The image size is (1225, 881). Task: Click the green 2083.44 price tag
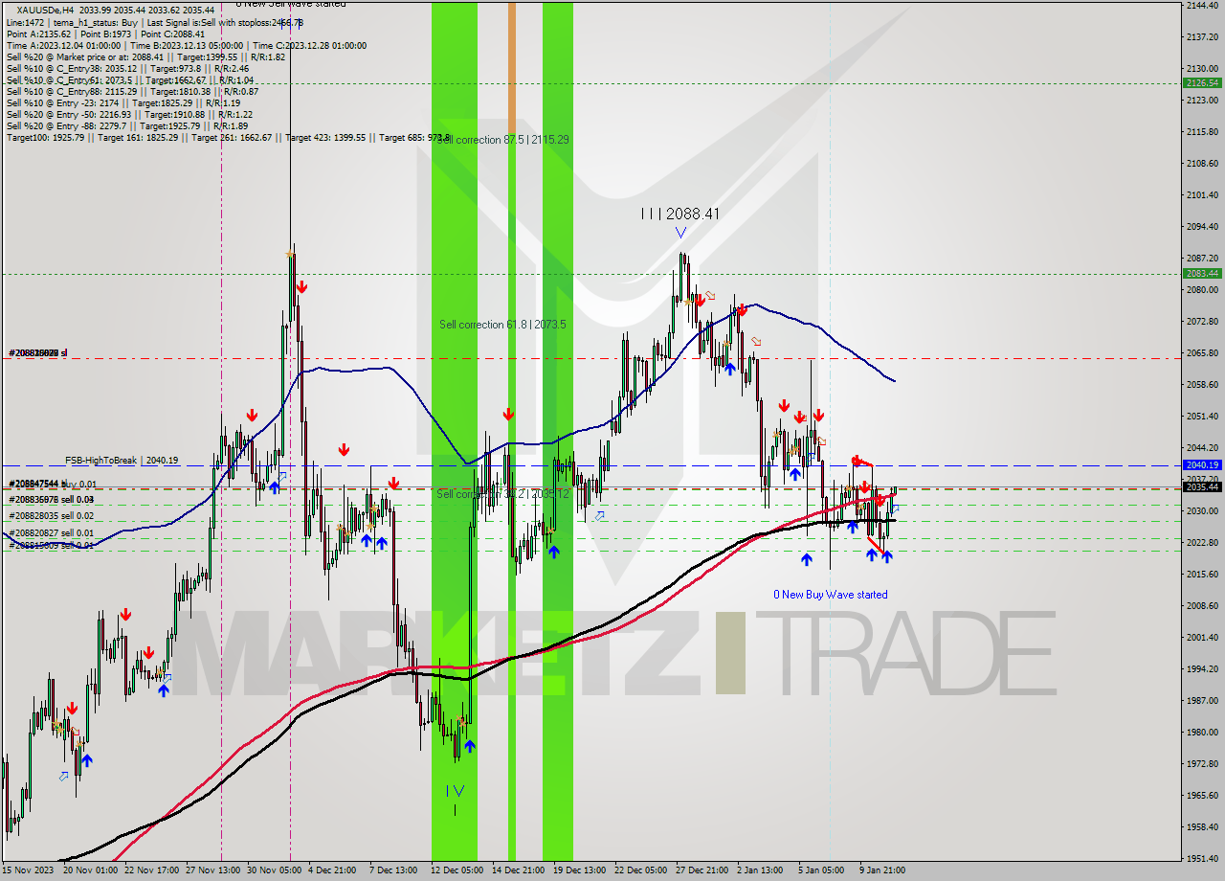[x=1202, y=273]
